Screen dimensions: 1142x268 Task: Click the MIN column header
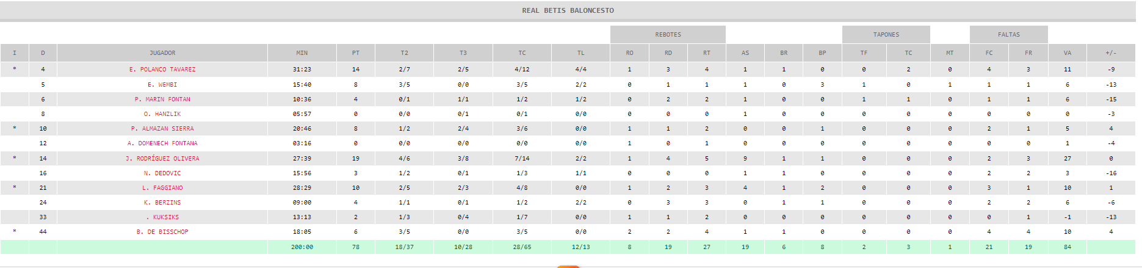pos(302,53)
